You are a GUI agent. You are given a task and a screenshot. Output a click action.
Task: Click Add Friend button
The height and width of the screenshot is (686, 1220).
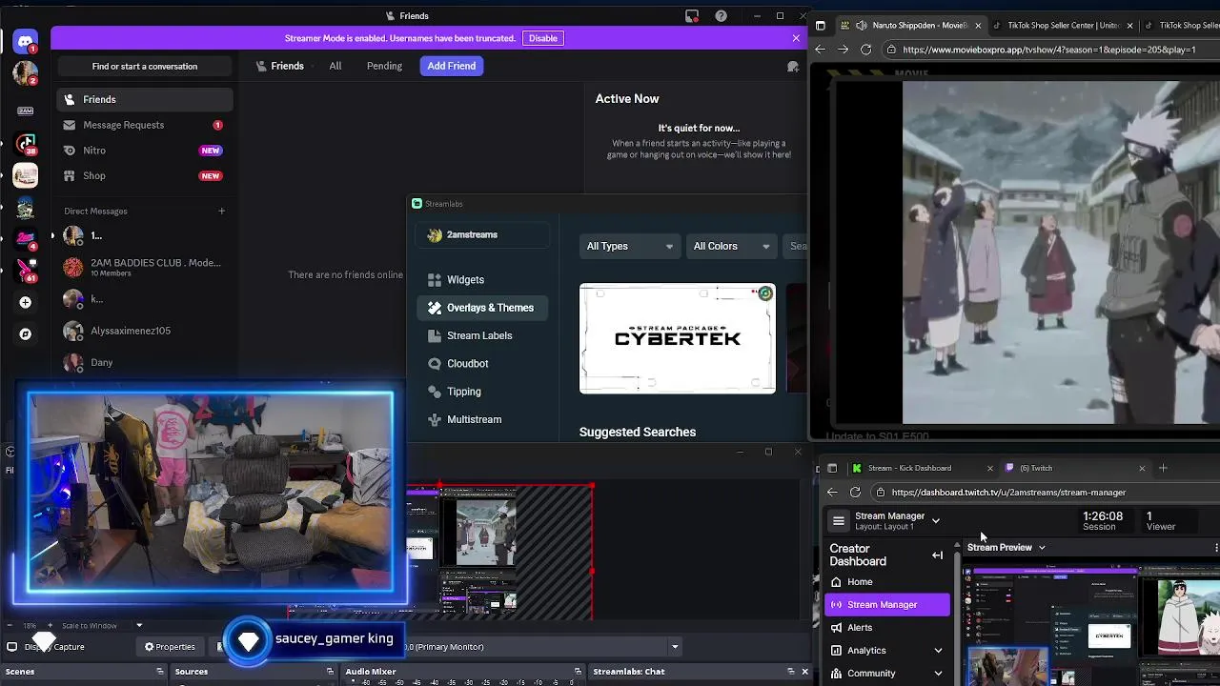(x=452, y=66)
